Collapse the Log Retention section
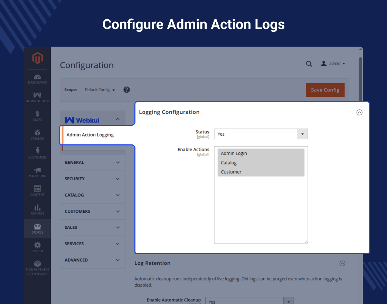 click(342, 263)
